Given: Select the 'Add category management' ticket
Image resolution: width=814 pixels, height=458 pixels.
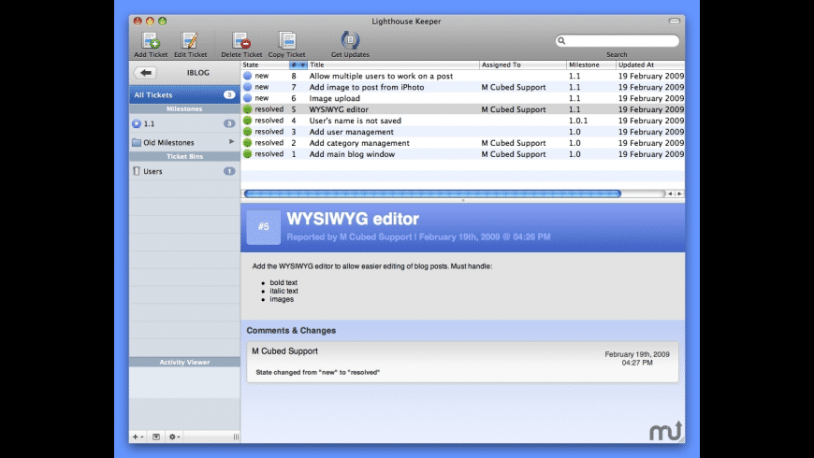Looking at the screenshot, I should click(462, 143).
